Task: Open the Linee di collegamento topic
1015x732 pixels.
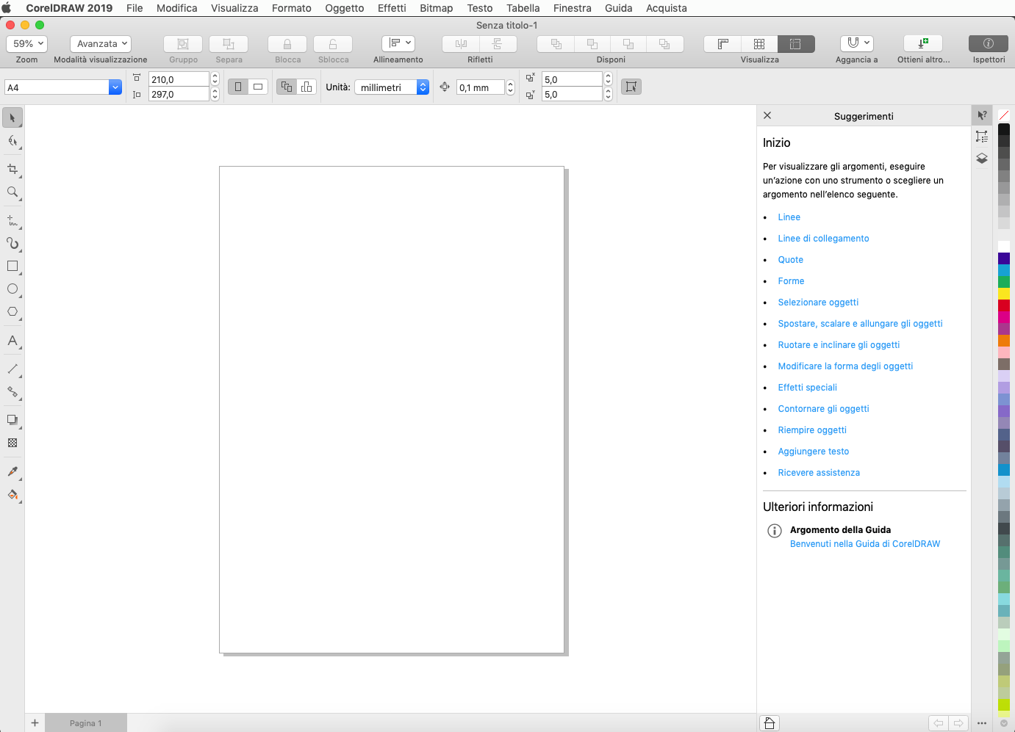Action: 823,239
